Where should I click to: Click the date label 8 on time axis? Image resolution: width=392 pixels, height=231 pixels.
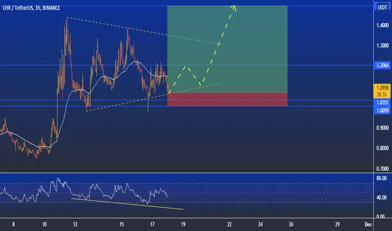(13, 224)
